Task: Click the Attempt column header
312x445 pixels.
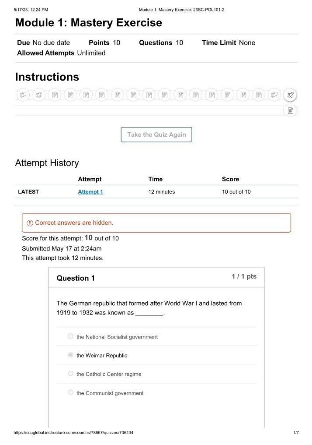Action: (90, 179)
